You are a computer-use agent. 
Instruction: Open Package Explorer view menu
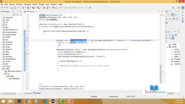click(x=21, y=15)
